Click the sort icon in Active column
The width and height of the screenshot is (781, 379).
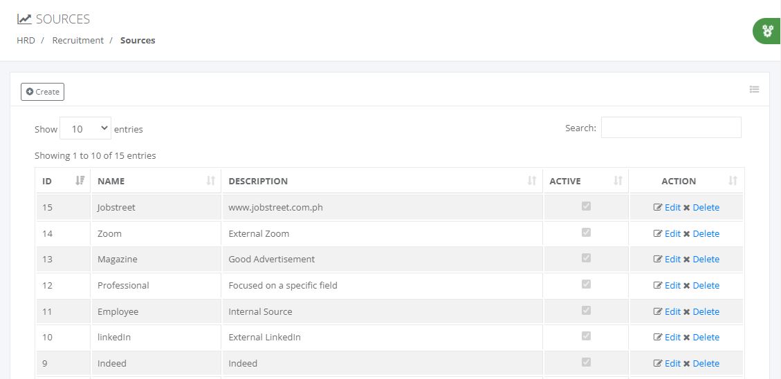coord(618,181)
